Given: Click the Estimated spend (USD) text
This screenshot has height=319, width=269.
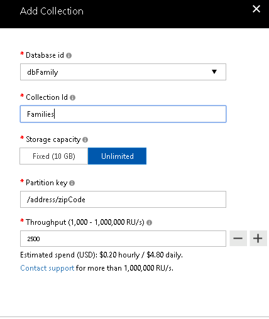Looking at the screenshot, I should click(x=101, y=255).
